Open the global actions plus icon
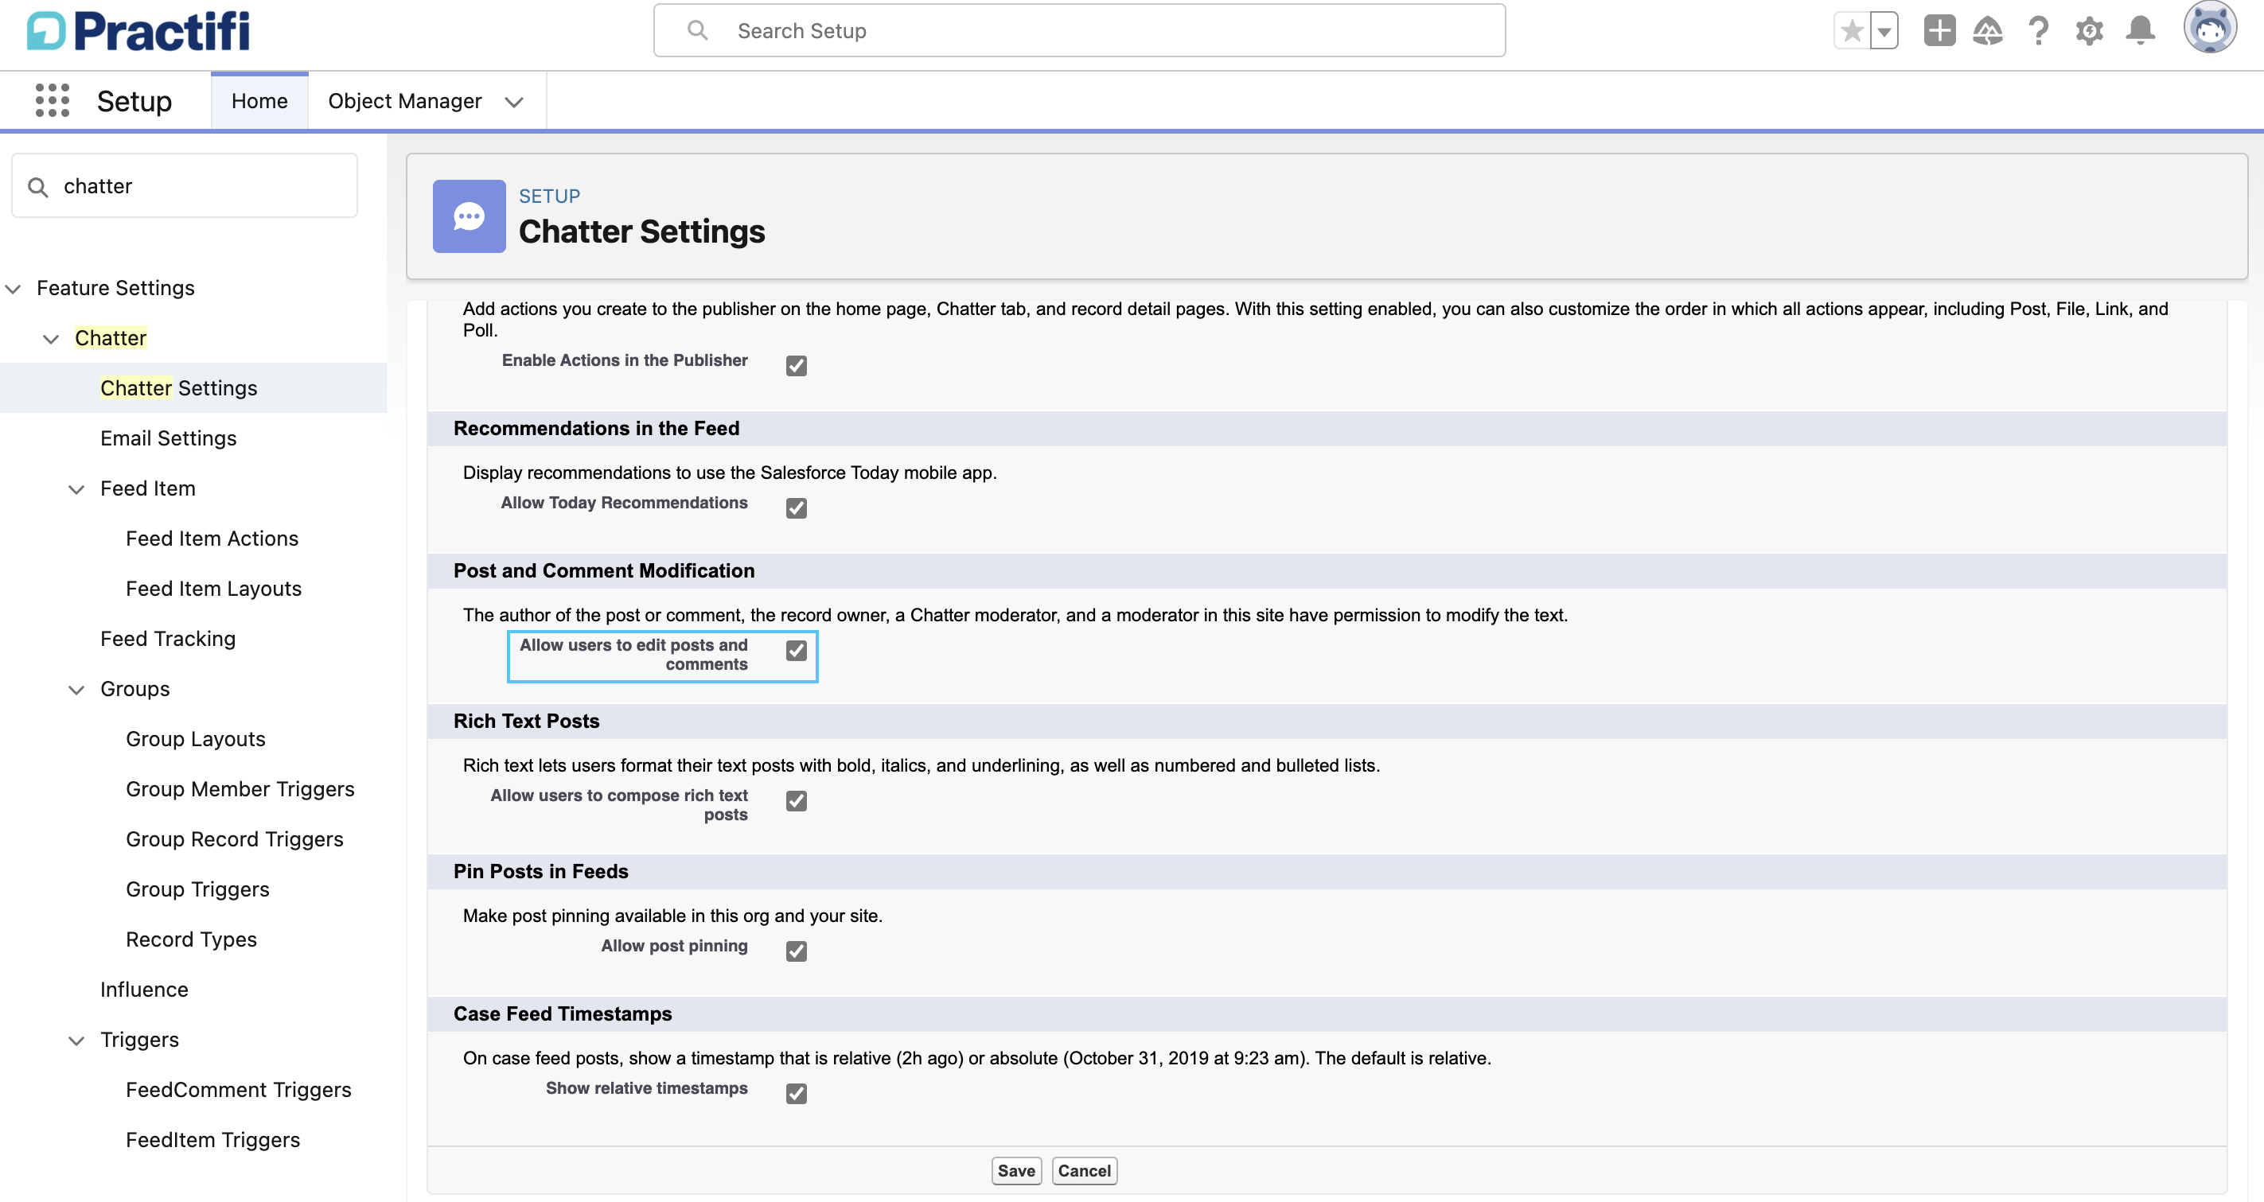This screenshot has width=2264, height=1202. pyautogui.click(x=1938, y=32)
